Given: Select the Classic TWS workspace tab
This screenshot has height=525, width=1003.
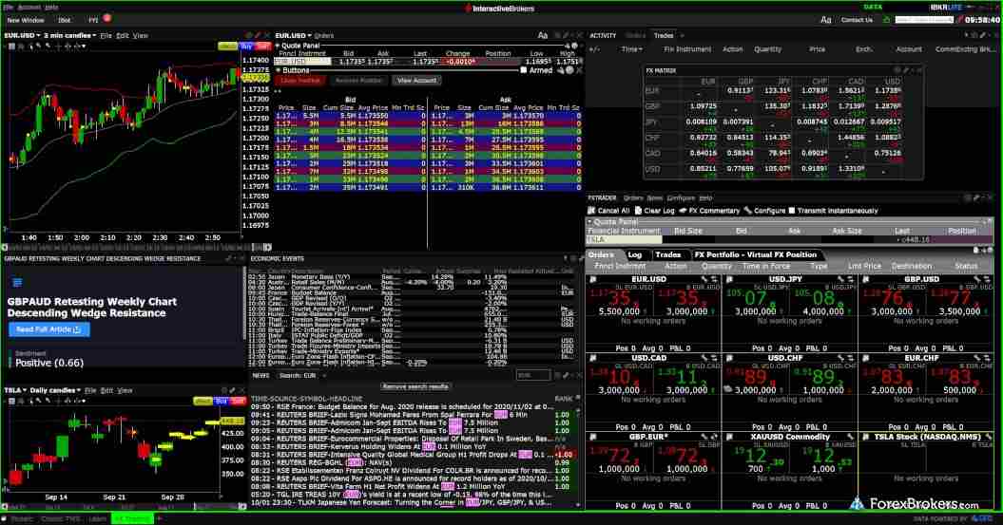Looking at the screenshot, I should pyautogui.click(x=61, y=518).
